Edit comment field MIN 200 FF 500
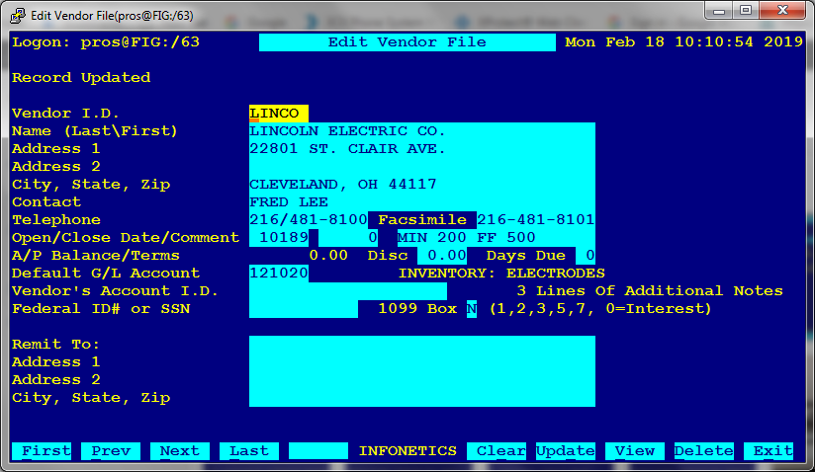 (497, 238)
